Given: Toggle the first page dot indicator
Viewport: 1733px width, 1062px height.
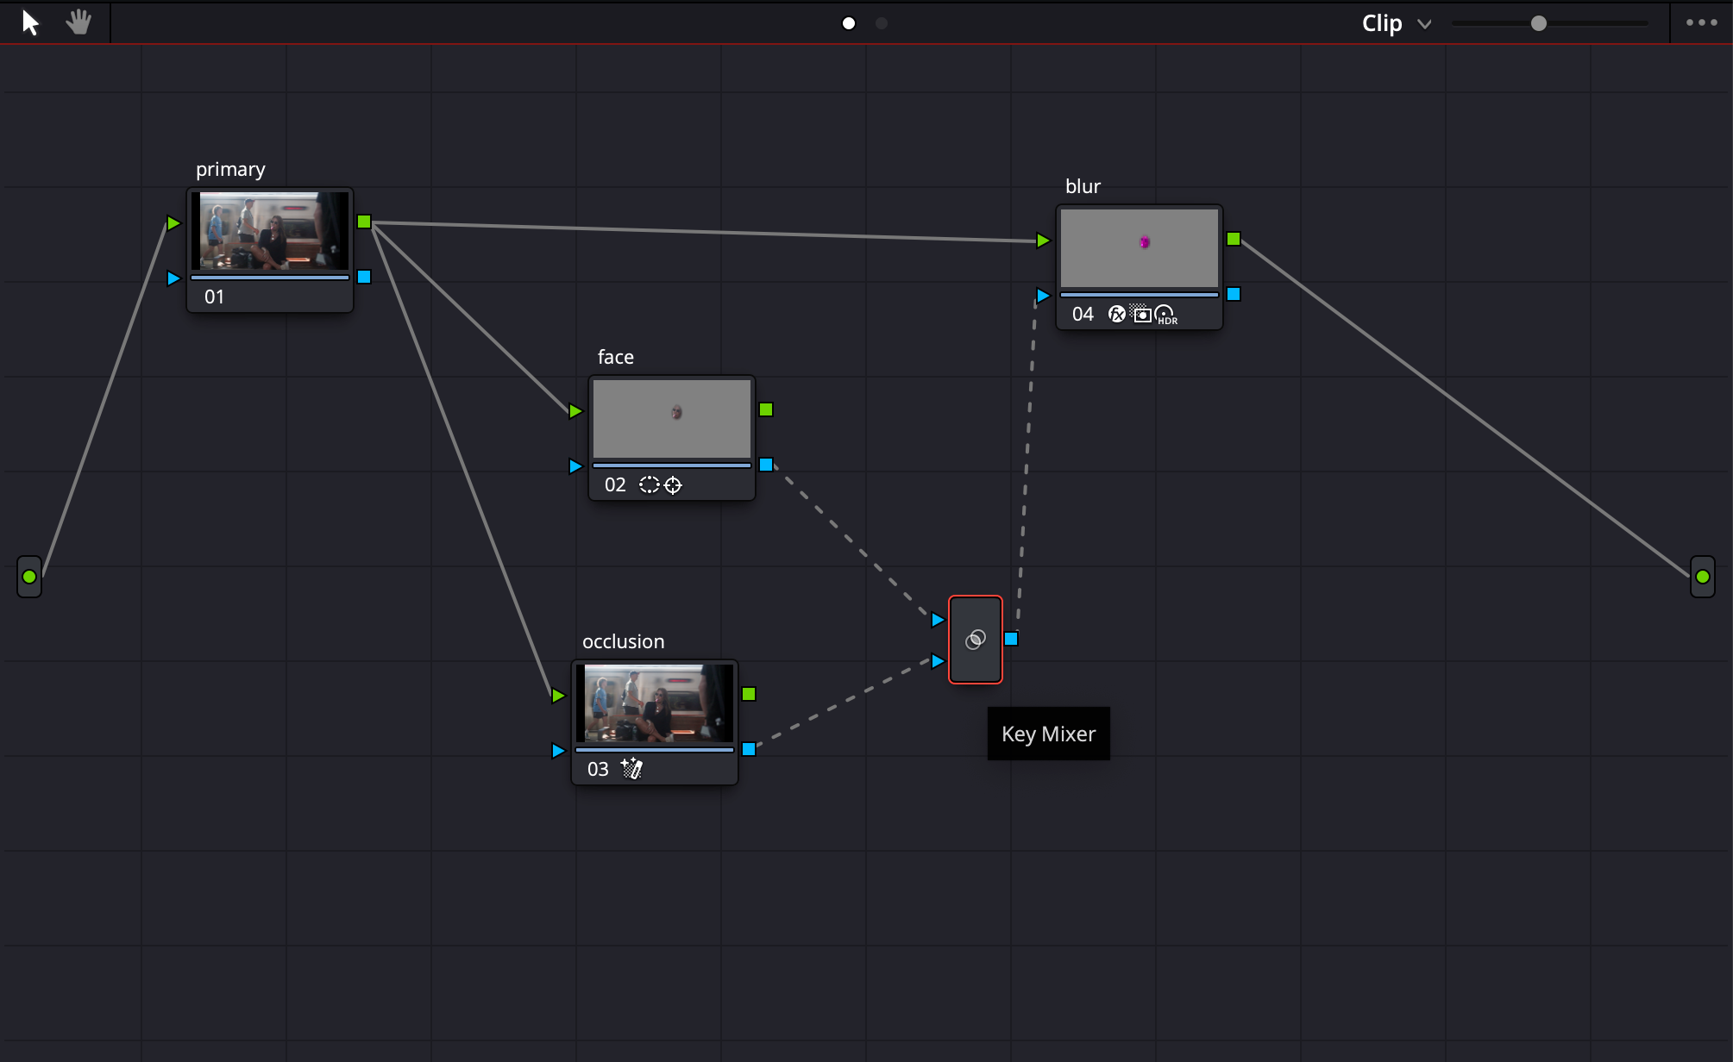Looking at the screenshot, I should (x=848, y=23).
